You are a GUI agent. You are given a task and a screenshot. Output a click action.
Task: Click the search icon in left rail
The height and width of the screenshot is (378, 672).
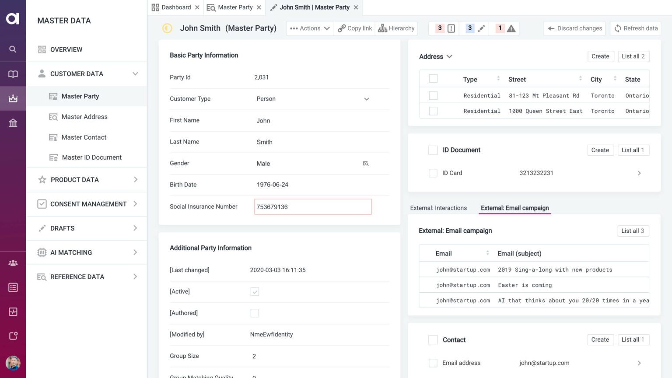pyautogui.click(x=13, y=49)
